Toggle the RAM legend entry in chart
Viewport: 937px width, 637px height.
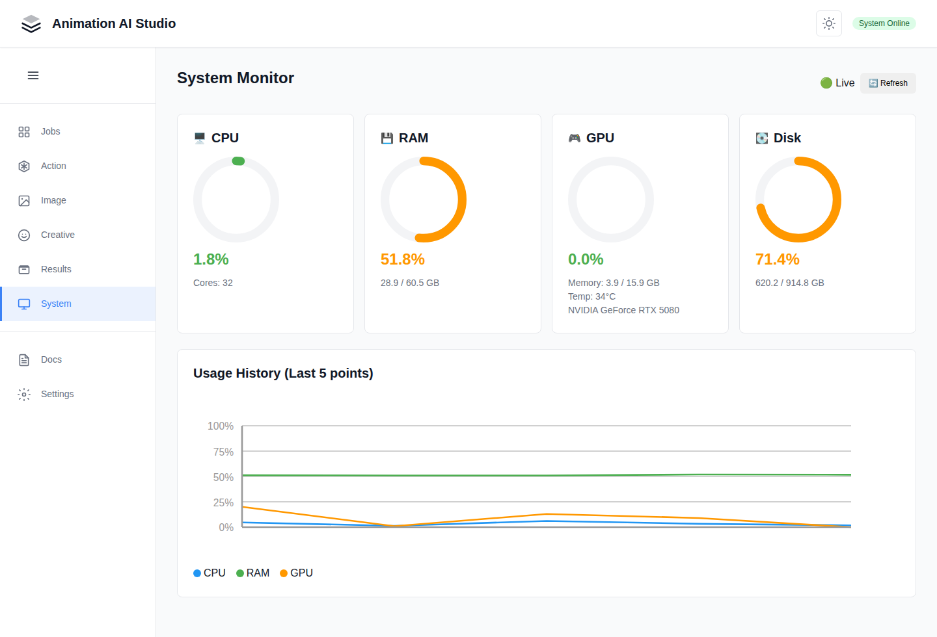click(252, 573)
